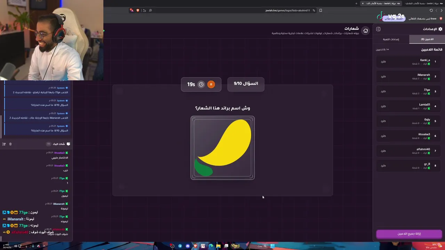
Task: Pause the question timer
Action: click(x=211, y=84)
